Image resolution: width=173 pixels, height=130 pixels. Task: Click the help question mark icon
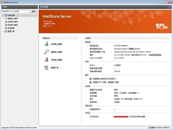(170, 7)
